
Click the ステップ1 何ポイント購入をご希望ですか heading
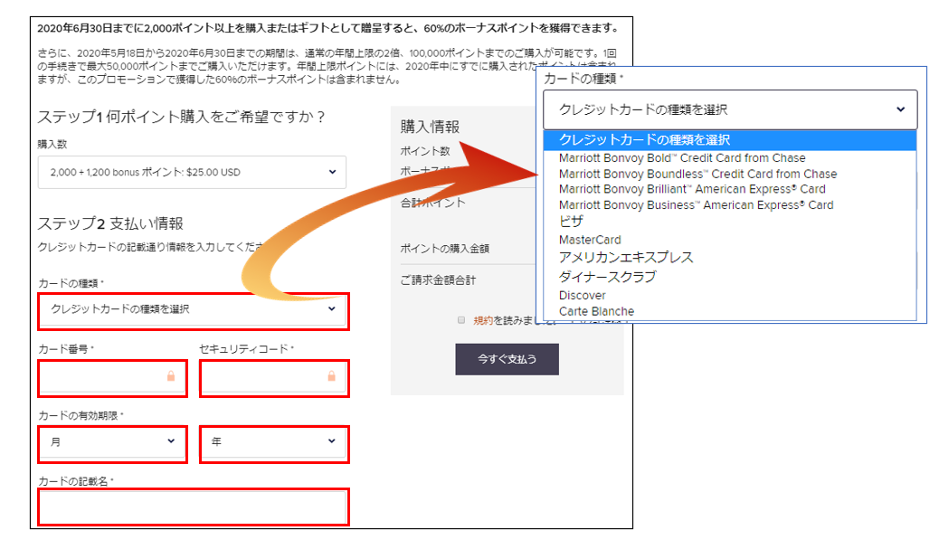point(181,117)
